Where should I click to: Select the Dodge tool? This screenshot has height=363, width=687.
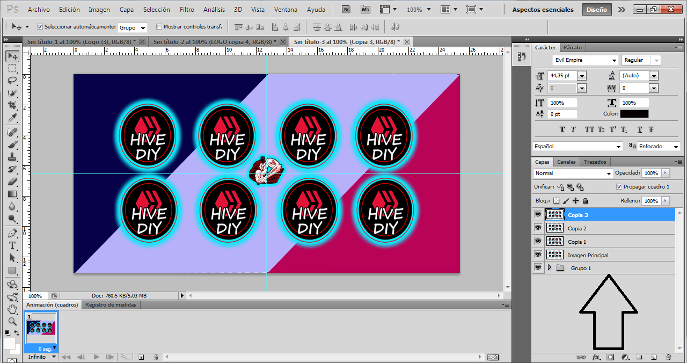point(12,219)
